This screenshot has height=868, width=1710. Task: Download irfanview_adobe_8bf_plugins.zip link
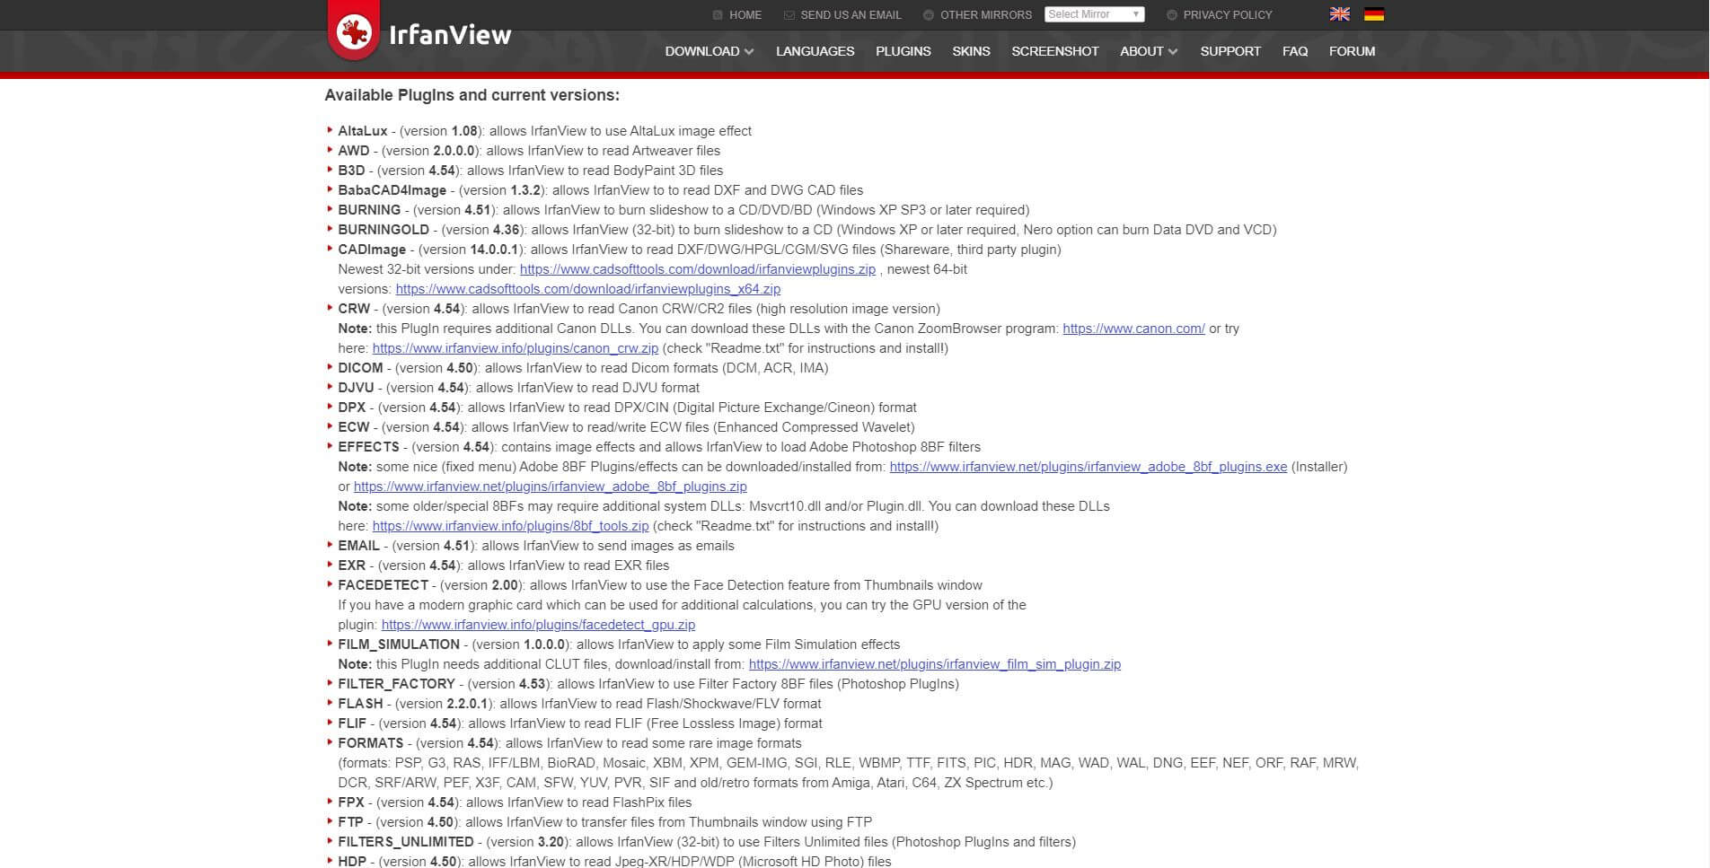click(550, 487)
